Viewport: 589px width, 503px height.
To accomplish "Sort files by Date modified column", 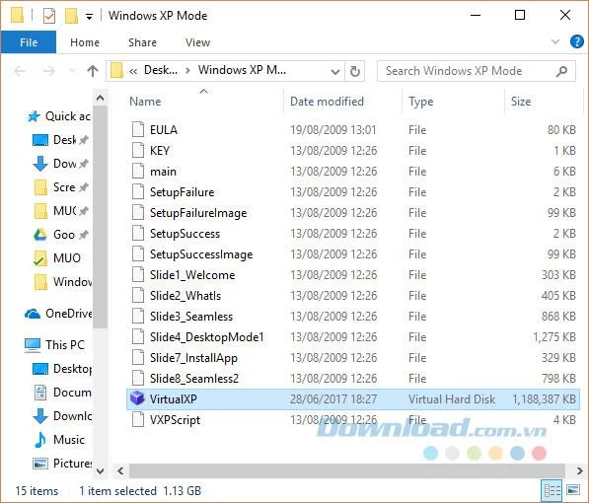I will (x=327, y=102).
